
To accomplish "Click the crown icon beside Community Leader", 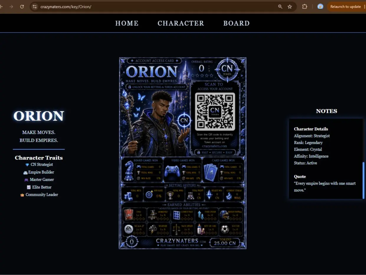I will click(x=22, y=195).
